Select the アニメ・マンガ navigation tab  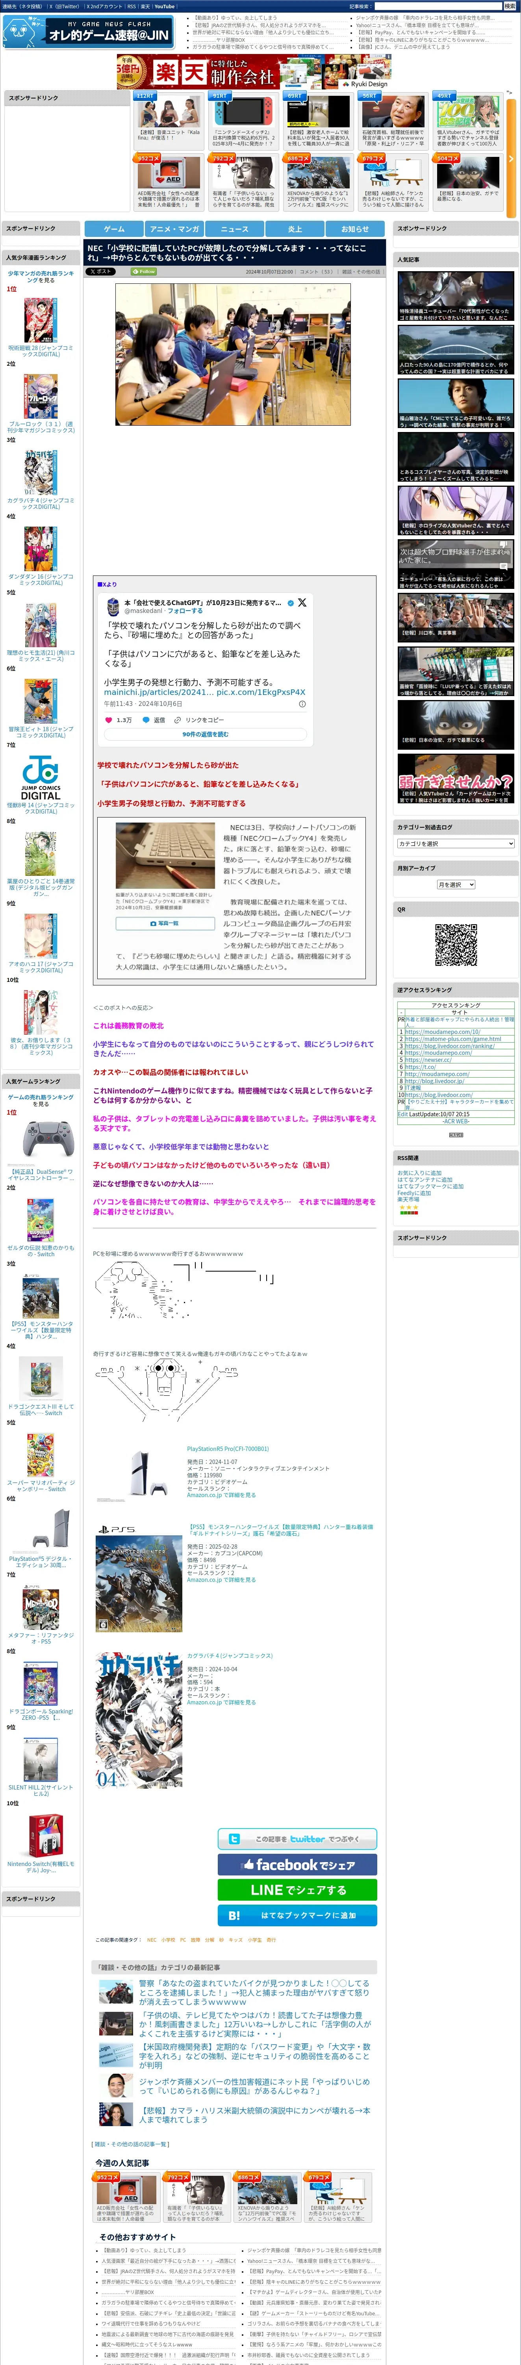click(174, 229)
